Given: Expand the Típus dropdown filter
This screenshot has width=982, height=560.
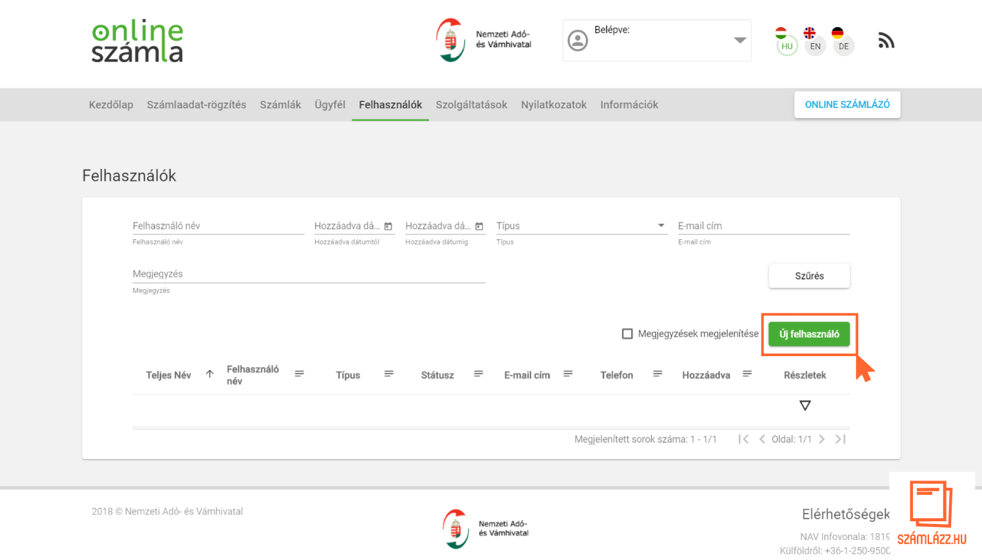Looking at the screenshot, I should (x=661, y=226).
